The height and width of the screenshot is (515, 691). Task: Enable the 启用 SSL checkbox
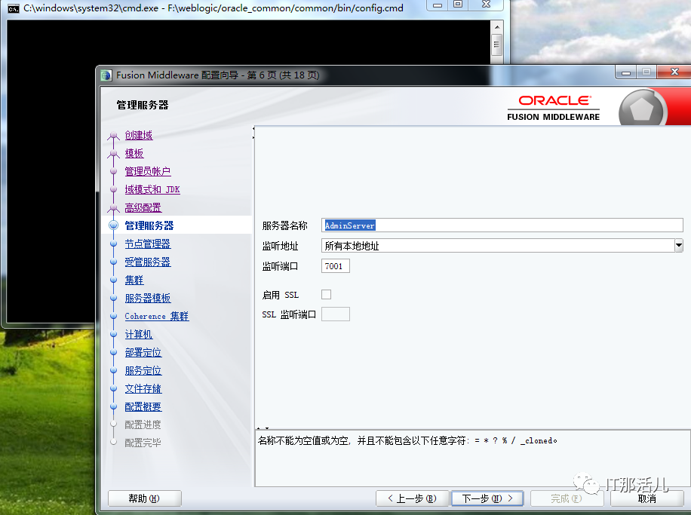pos(326,294)
